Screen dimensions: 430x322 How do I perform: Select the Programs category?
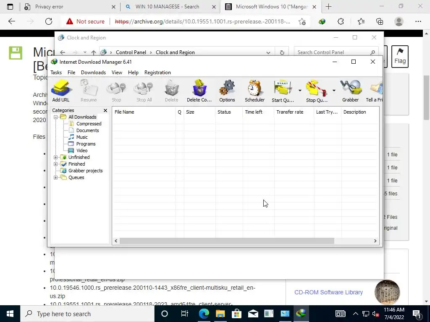pyautogui.click(x=86, y=144)
